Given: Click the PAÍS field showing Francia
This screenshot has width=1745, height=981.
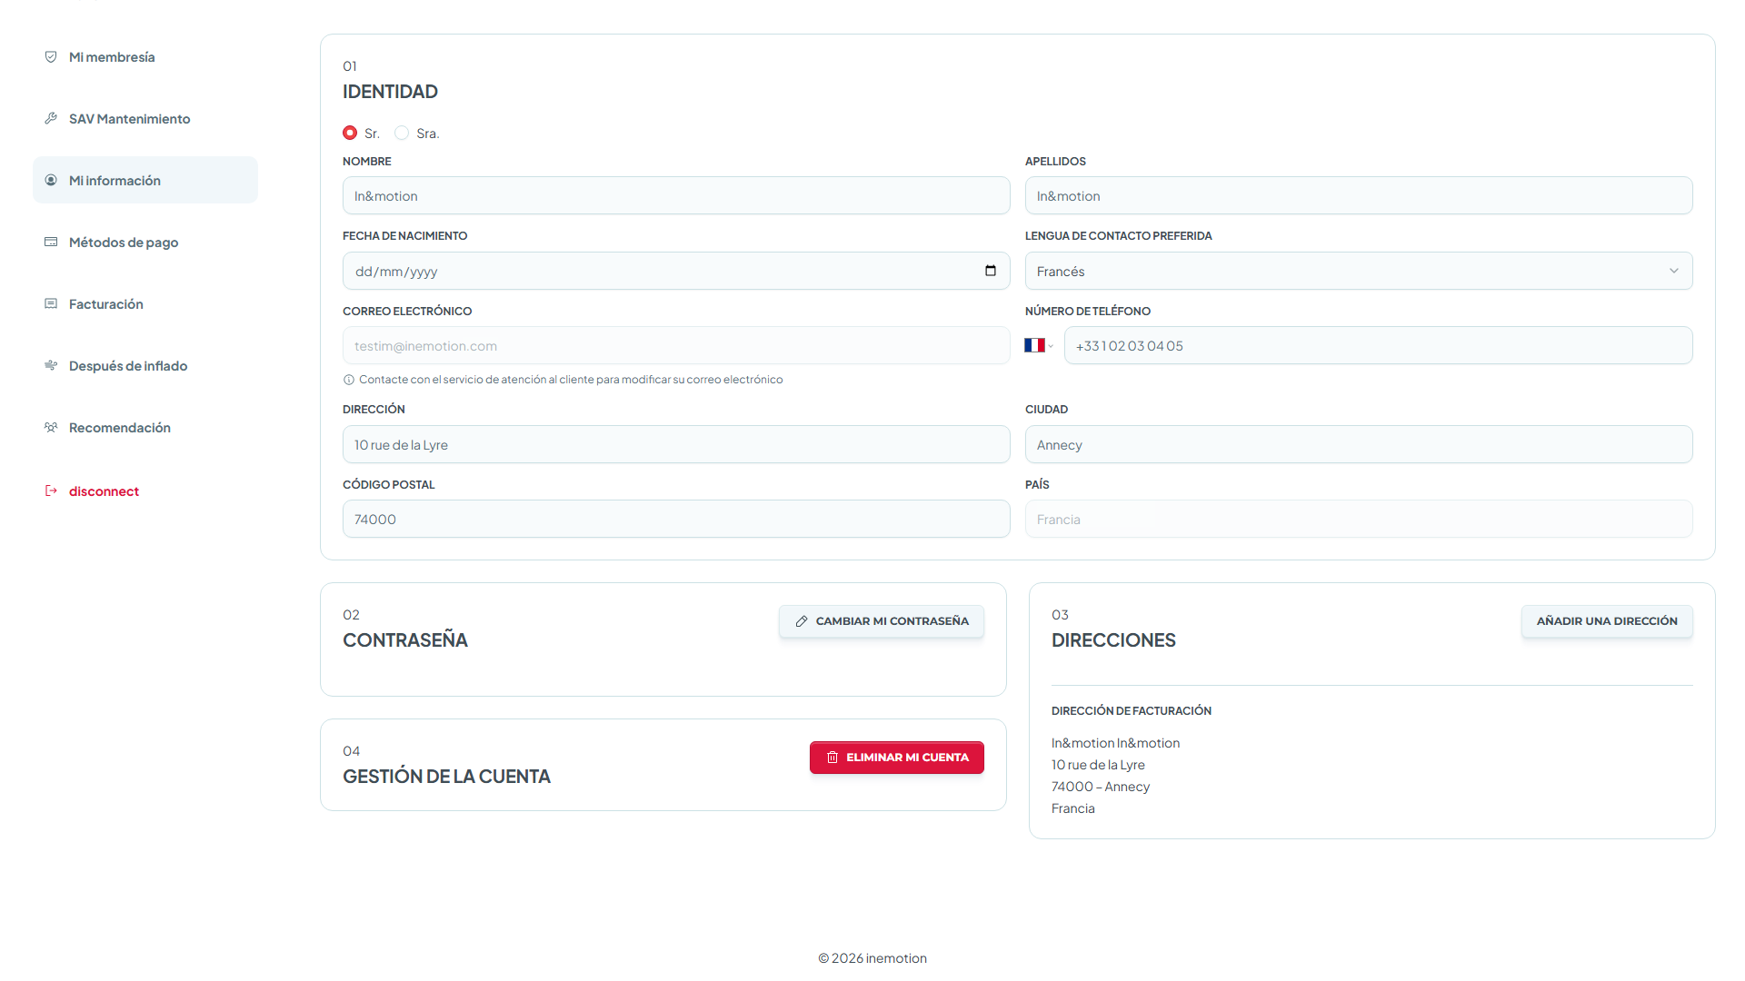Looking at the screenshot, I should [1359, 519].
